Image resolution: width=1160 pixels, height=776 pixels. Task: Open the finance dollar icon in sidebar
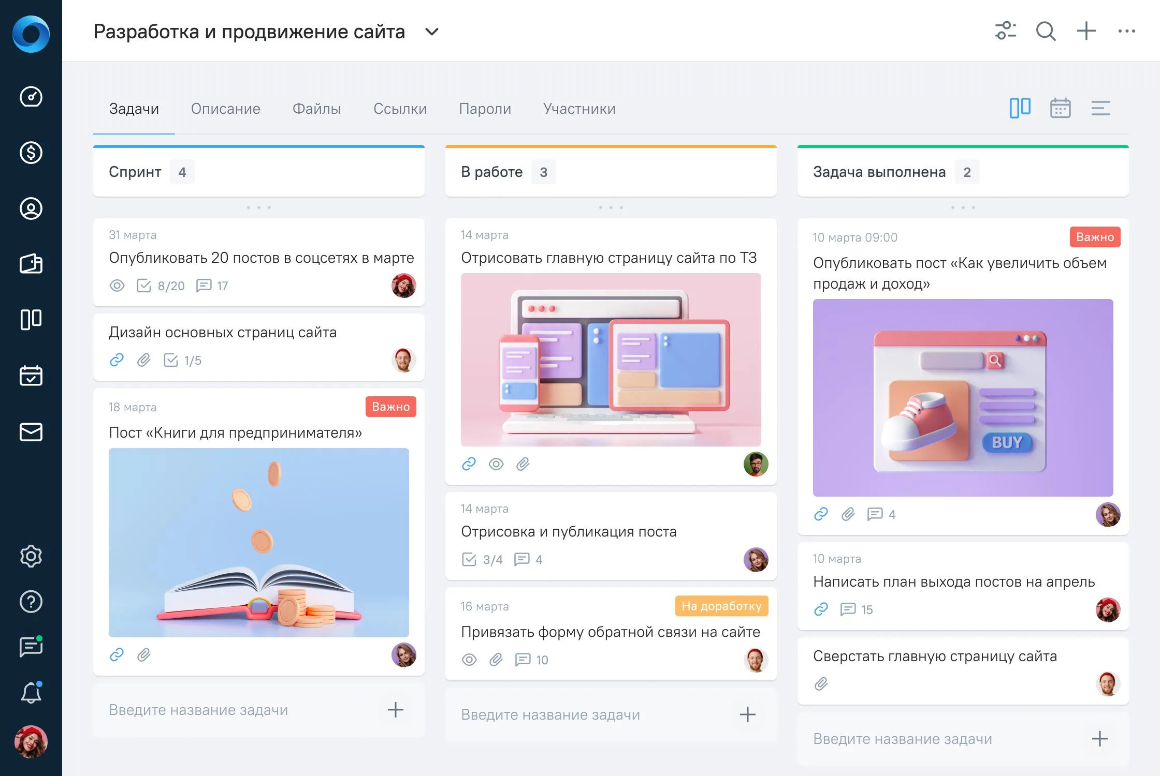point(31,153)
